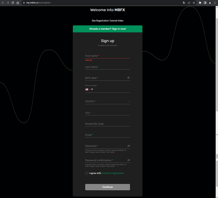Image resolution: width=218 pixels, height=198 pixels.
Task: Focus the Postal/Zip Code field
Action: [107, 124]
